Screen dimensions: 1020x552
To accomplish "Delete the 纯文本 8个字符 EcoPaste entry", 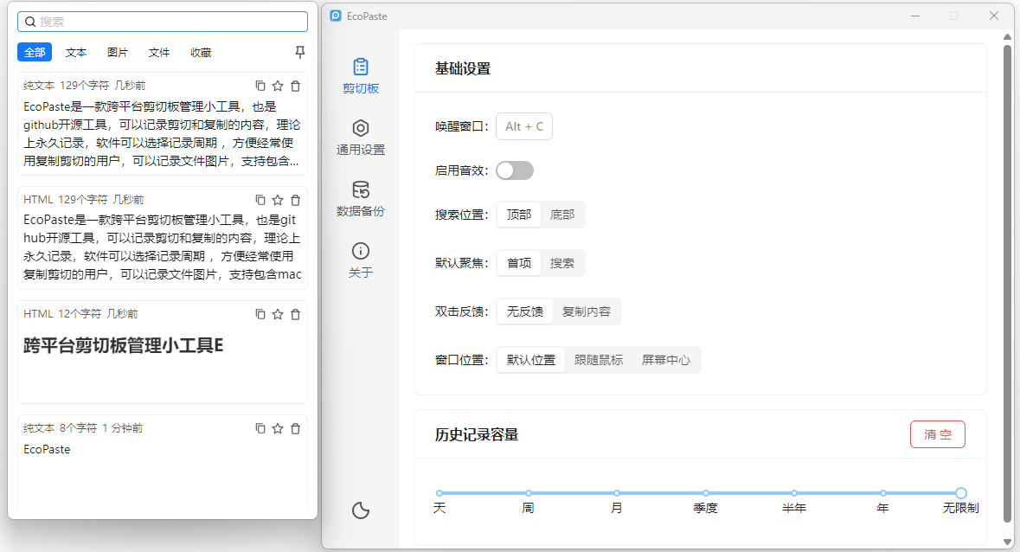I will pos(295,428).
